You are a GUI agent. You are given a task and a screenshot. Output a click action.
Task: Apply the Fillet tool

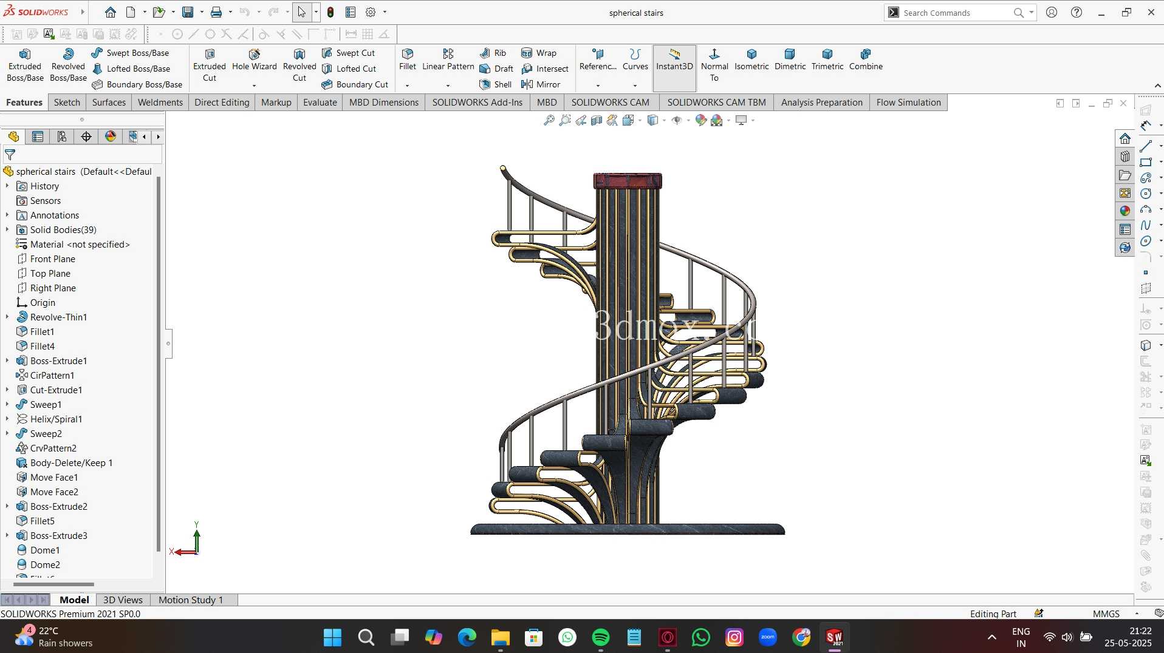coord(408,59)
